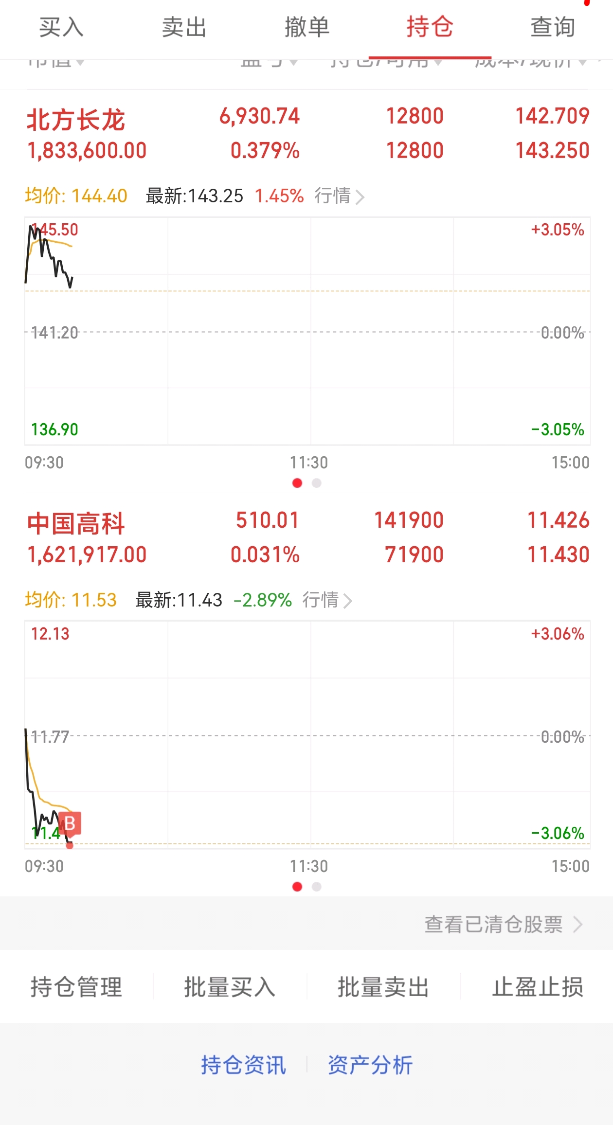Select the 中国高科 stock name

click(x=76, y=524)
